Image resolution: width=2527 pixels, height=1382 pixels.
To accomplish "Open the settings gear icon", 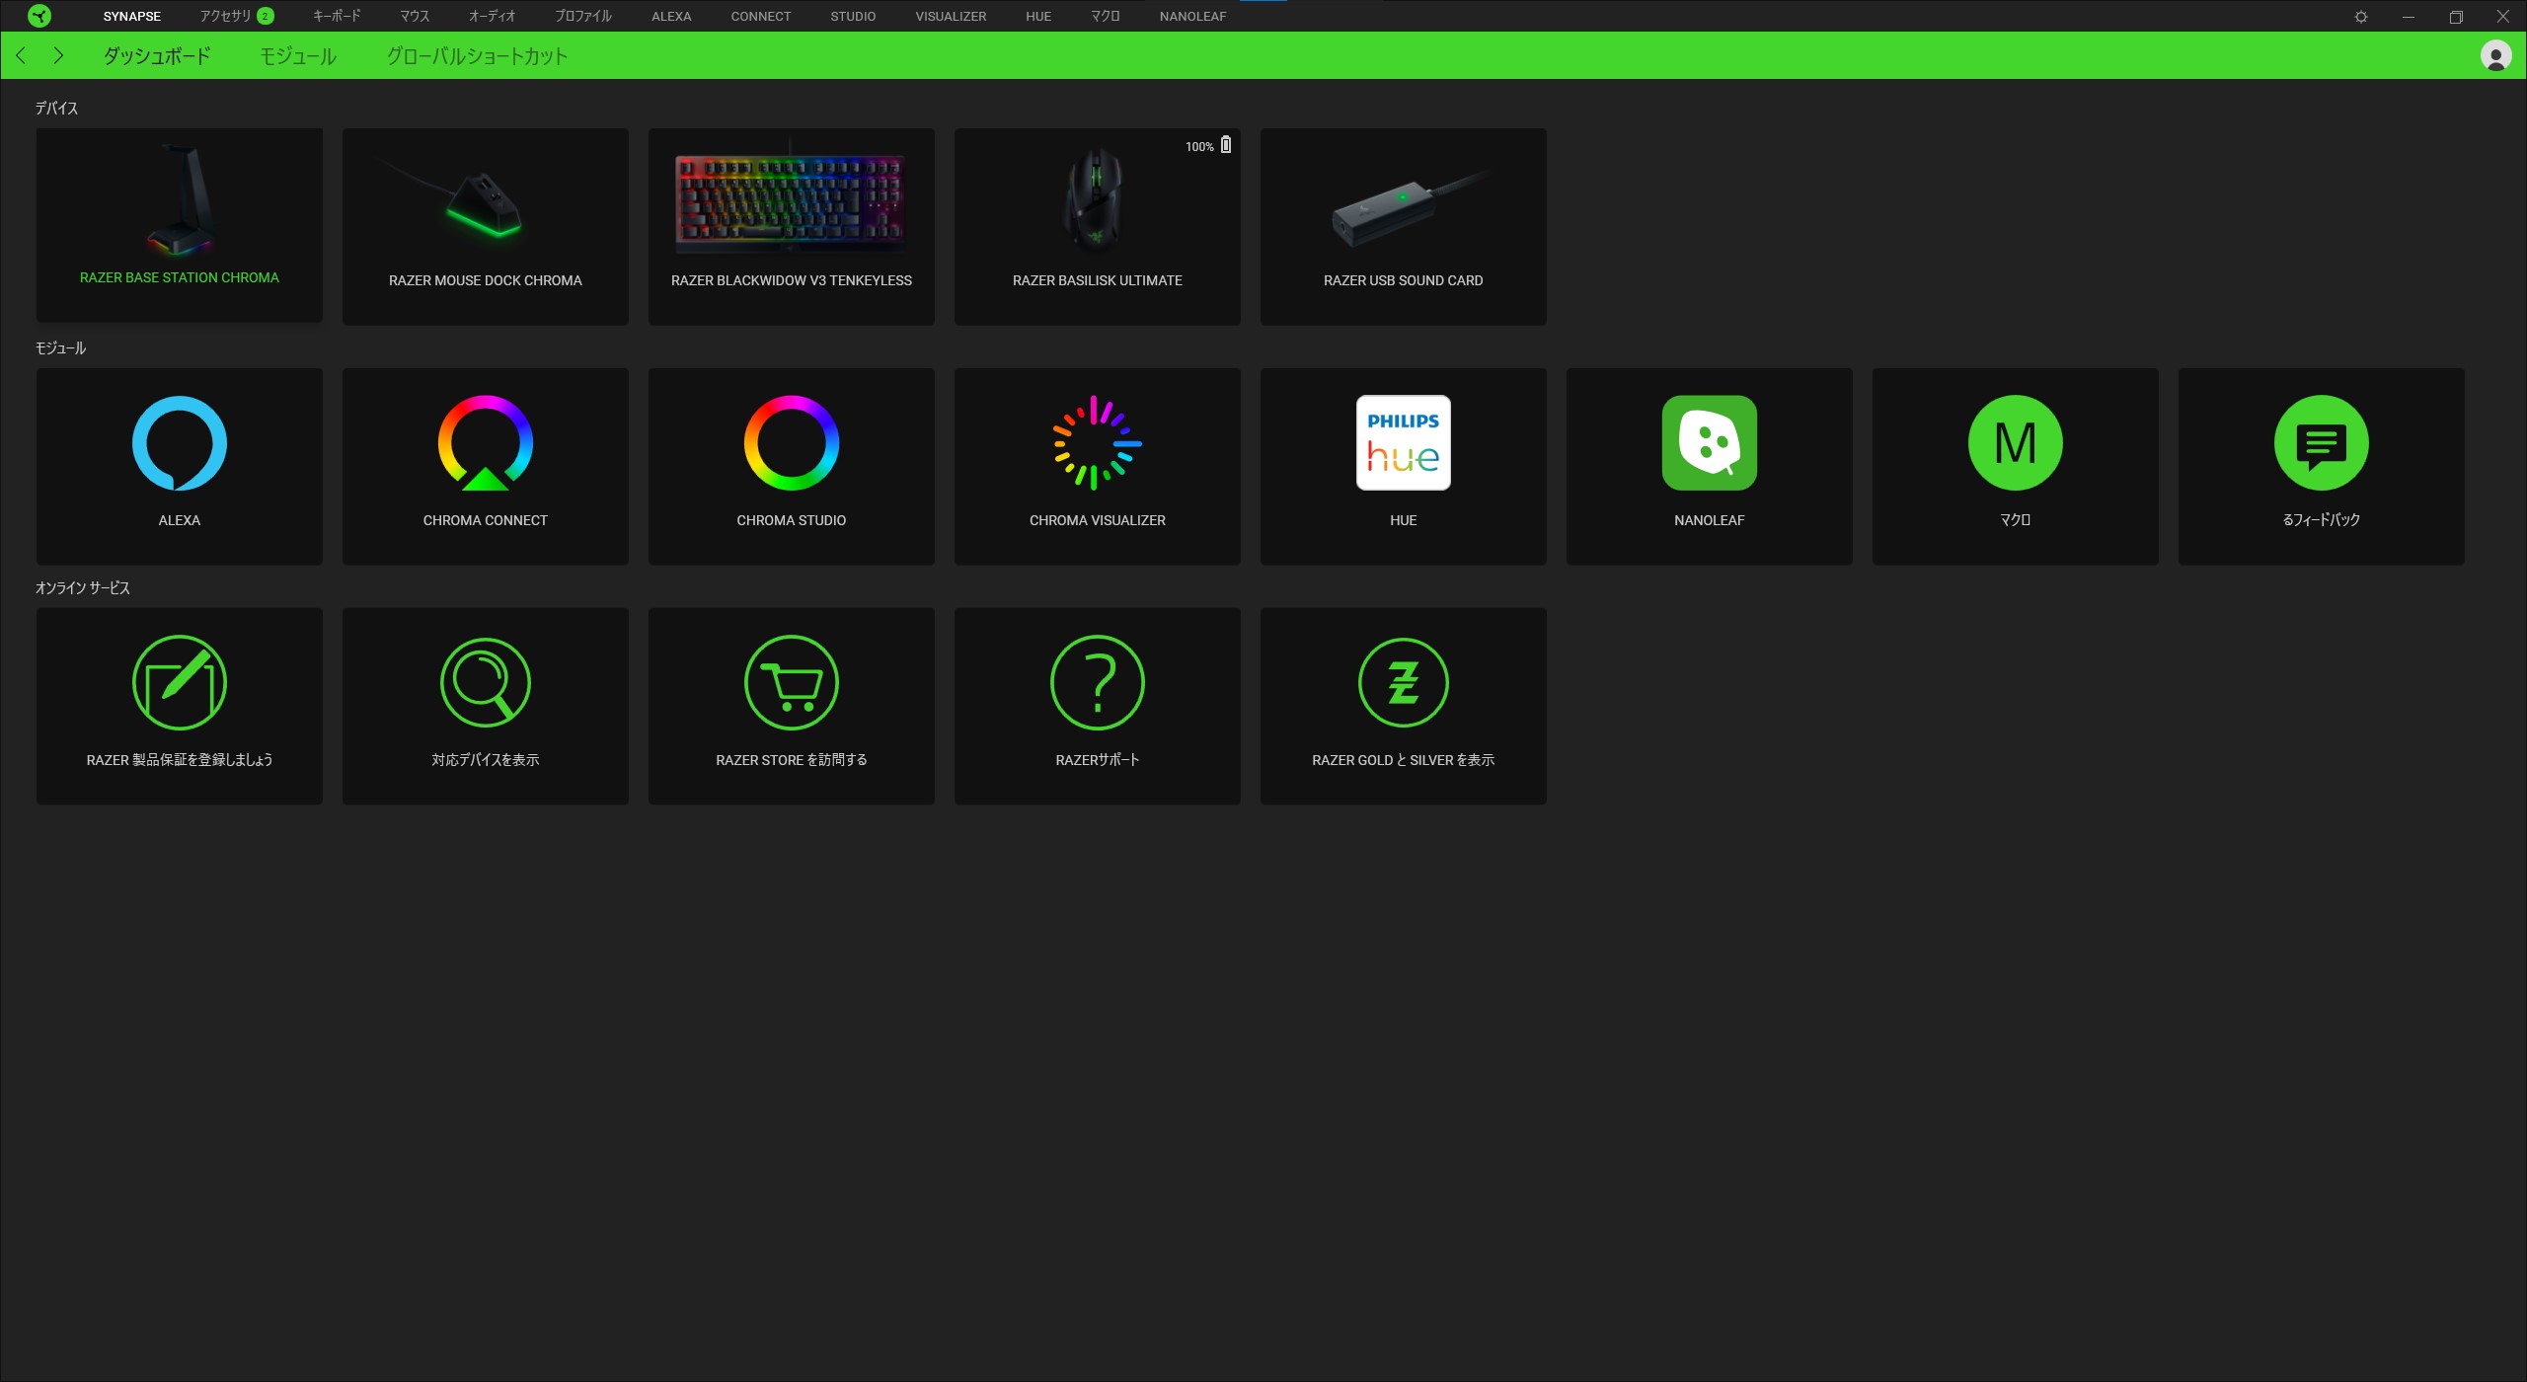I will click(x=2360, y=17).
